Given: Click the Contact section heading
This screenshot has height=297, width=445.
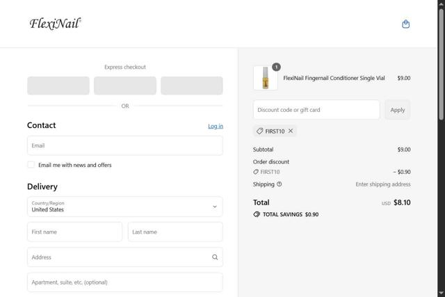Looking at the screenshot, I should [42, 125].
